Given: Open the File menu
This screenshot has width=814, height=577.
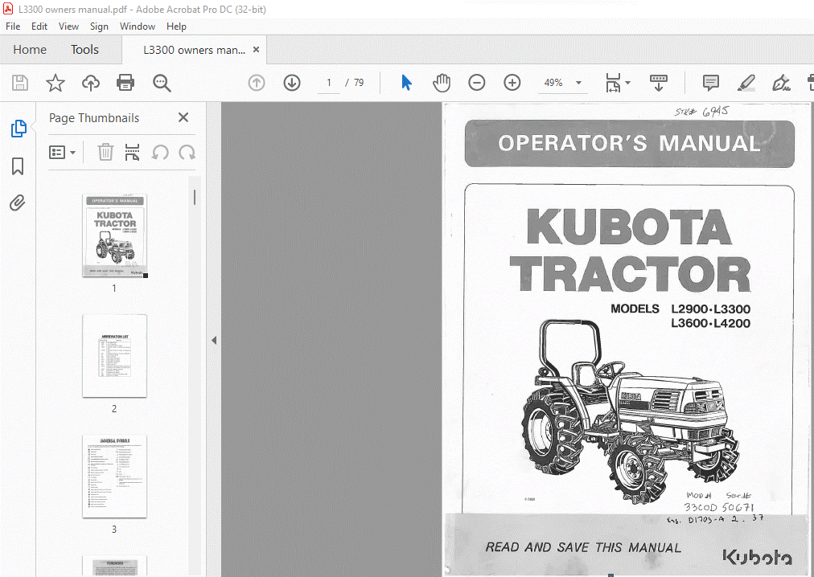Looking at the screenshot, I should (x=13, y=27).
